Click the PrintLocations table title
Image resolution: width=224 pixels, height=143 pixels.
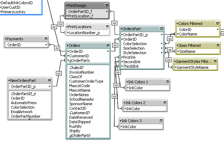tap(80, 27)
